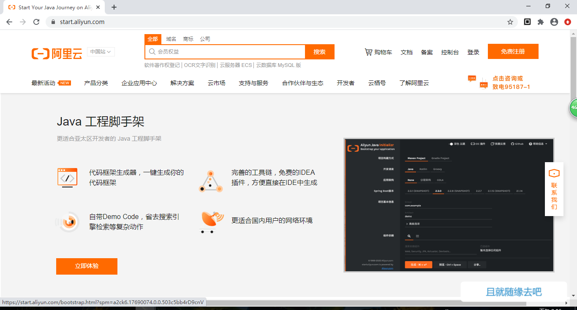Click the red update icon in toolbar
577x310 pixels.
pos(568,22)
